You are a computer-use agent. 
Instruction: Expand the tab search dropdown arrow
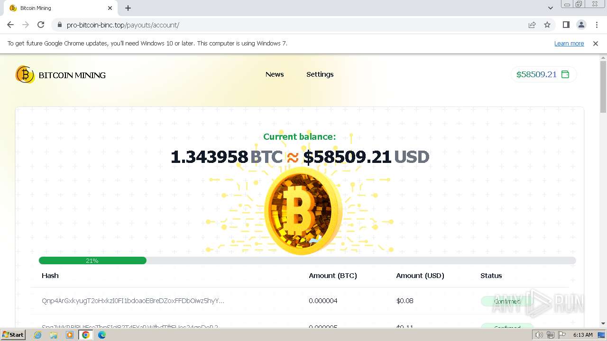pos(550,8)
